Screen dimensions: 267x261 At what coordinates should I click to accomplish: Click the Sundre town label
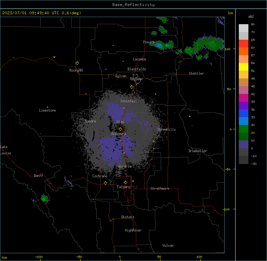90,121
